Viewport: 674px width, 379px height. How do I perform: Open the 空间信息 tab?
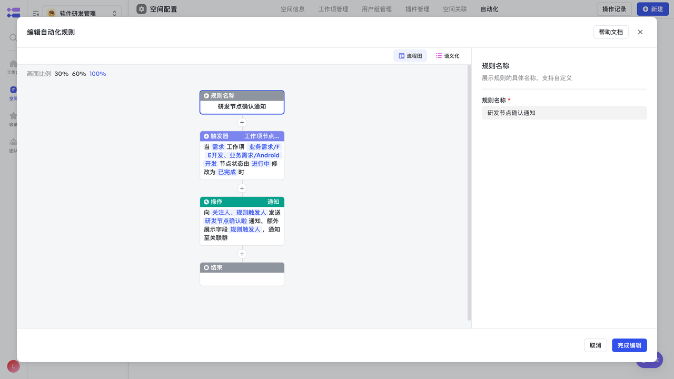pyautogui.click(x=293, y=9)
